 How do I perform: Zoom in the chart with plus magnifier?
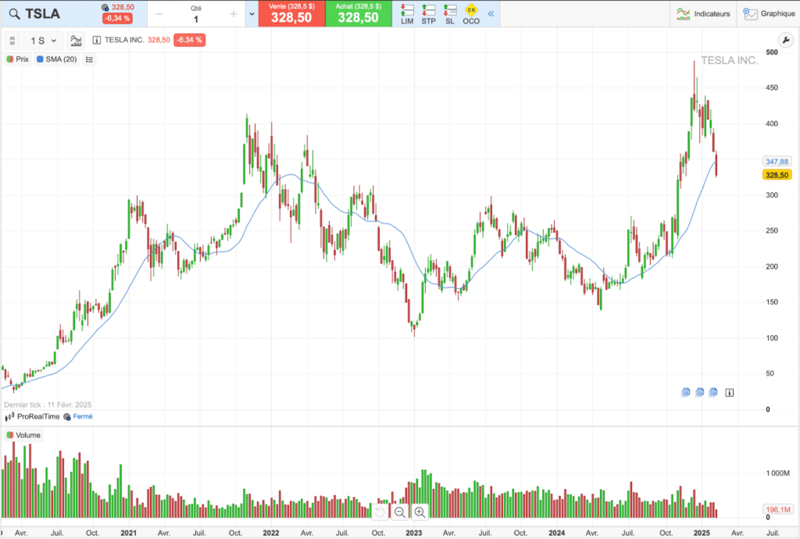pos(420,512)
